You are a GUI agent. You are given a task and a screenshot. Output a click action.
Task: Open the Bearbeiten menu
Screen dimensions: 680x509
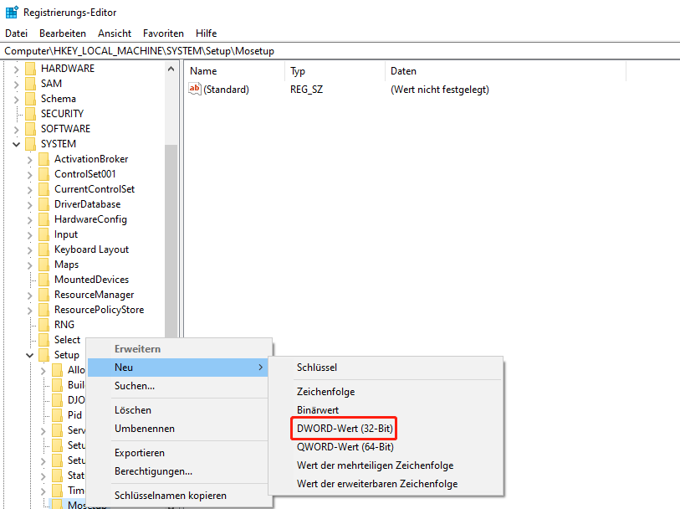[x=63, y=33]
